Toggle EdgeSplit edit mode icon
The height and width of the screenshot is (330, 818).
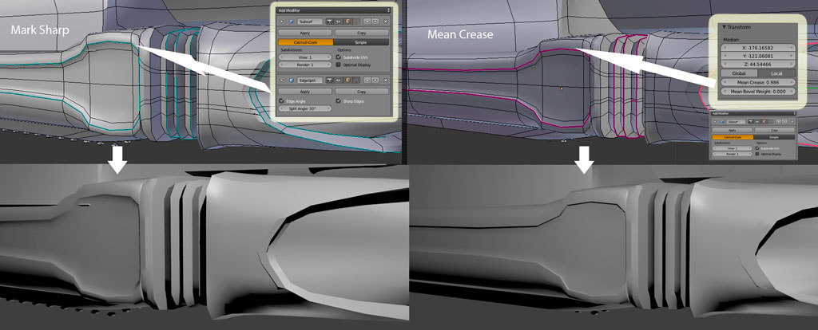tap(347, 81)
